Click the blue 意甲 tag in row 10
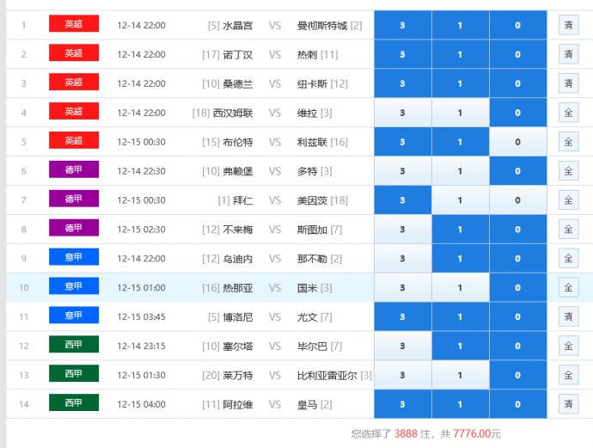Image resolution: width=593 pixels, height=448 pixels. [x=74, y=287]
